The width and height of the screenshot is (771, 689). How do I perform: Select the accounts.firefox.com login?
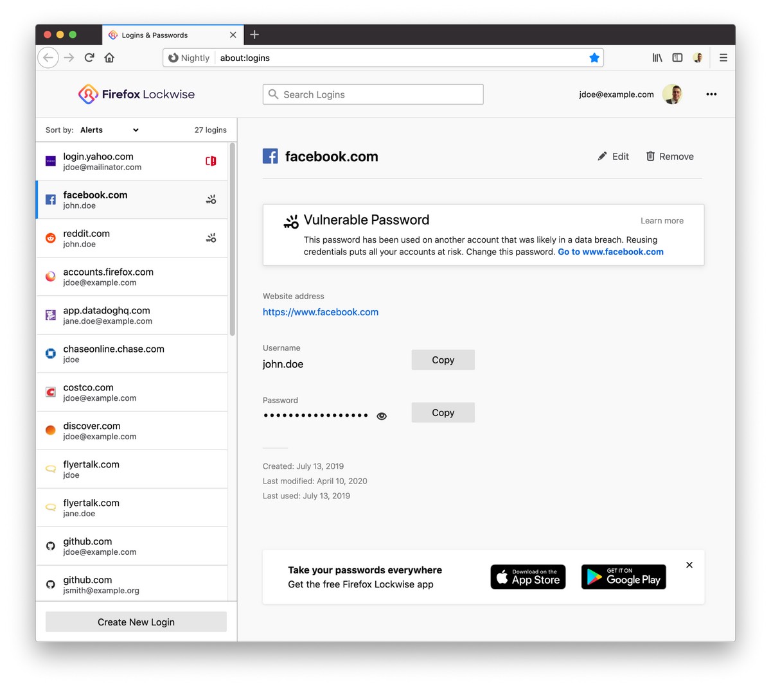[132, 277]
